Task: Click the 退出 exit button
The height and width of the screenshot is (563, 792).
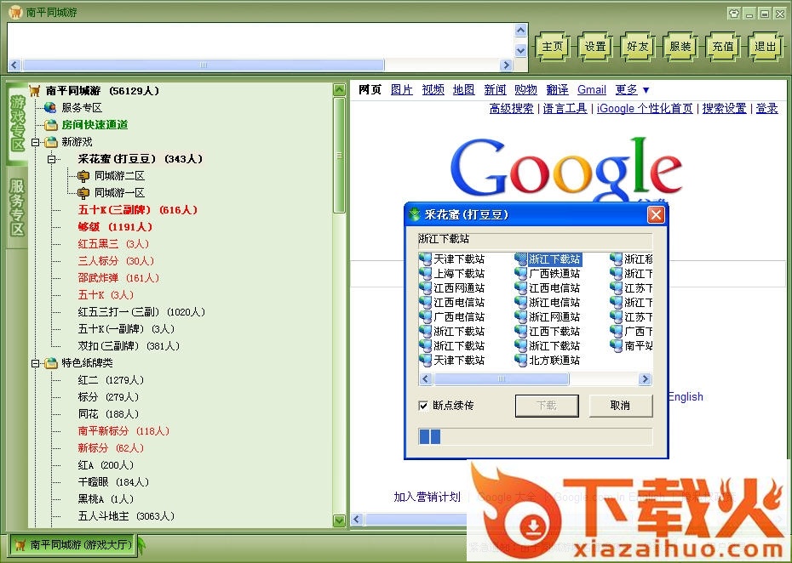Action: coord(765,47)
